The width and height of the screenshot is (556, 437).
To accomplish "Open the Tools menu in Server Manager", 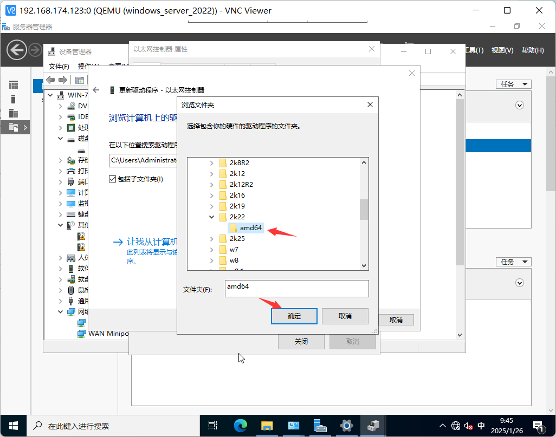I will click(x=475, y=50).
